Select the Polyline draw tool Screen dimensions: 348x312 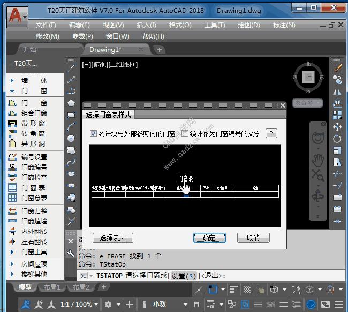71,92
